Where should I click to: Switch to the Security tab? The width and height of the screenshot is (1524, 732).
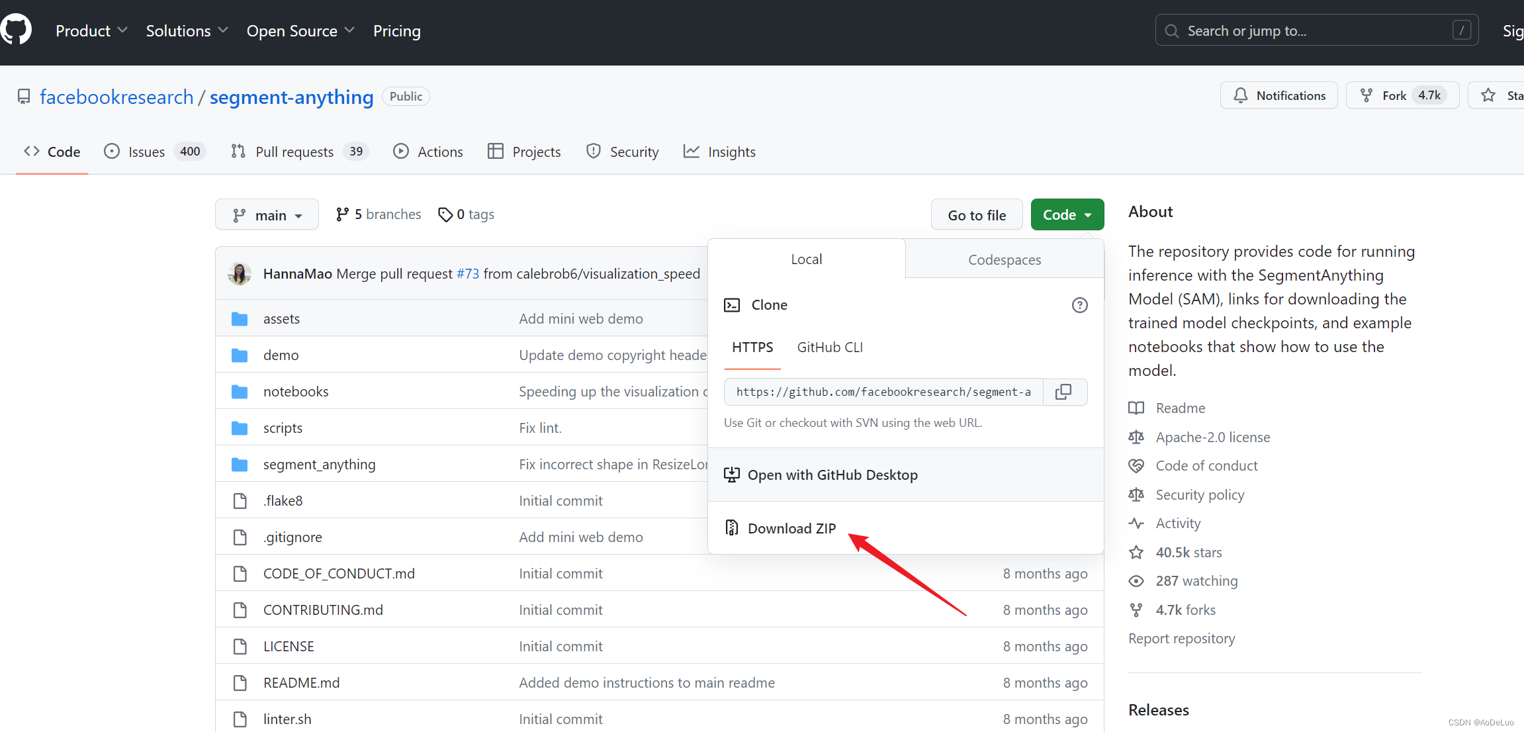click(x=623, y=152)
